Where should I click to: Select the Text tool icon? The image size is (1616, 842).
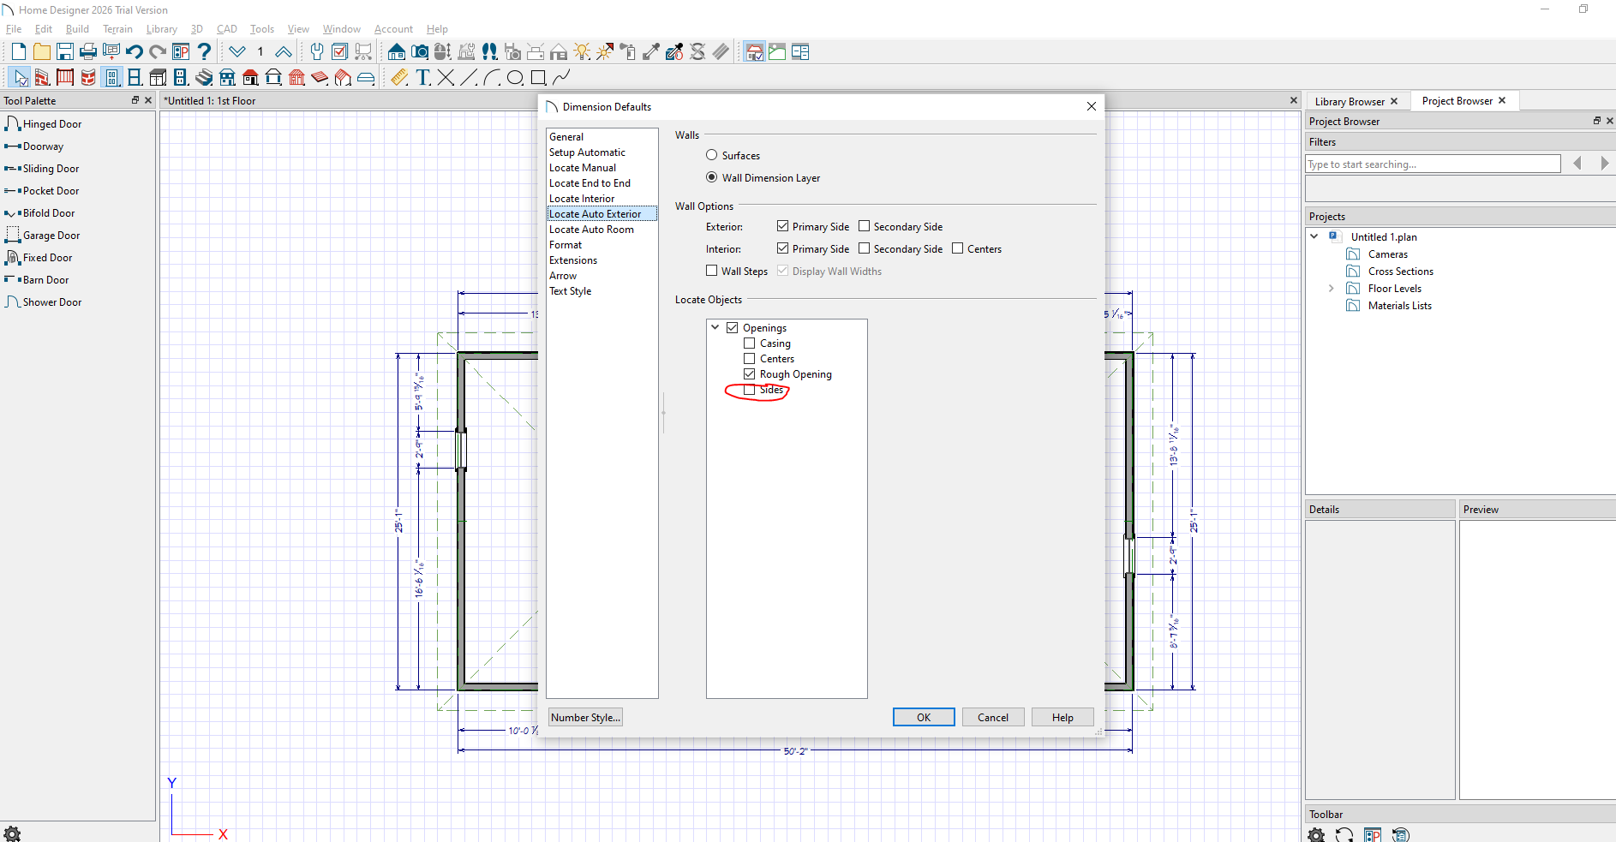tap(422, 78)
